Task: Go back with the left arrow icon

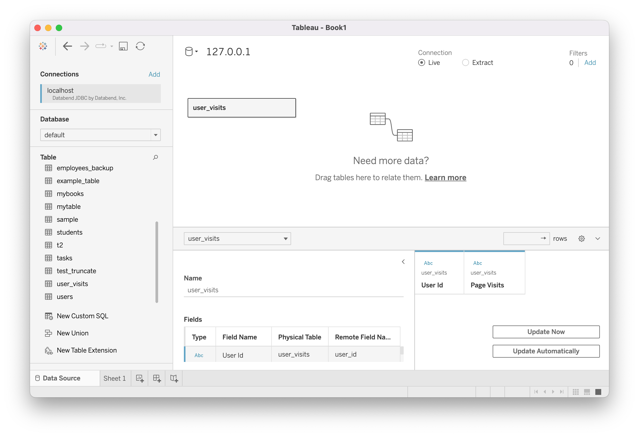Action: (x=67, y=46)
